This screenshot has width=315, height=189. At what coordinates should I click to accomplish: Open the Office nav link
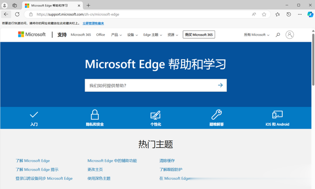pos(100,35)
